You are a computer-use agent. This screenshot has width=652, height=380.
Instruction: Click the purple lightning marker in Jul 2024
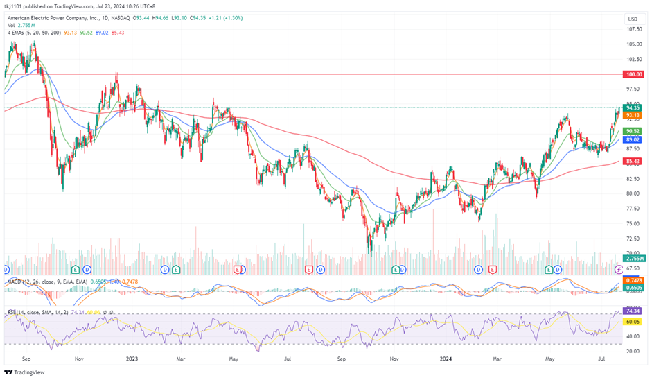click(619, 270)
